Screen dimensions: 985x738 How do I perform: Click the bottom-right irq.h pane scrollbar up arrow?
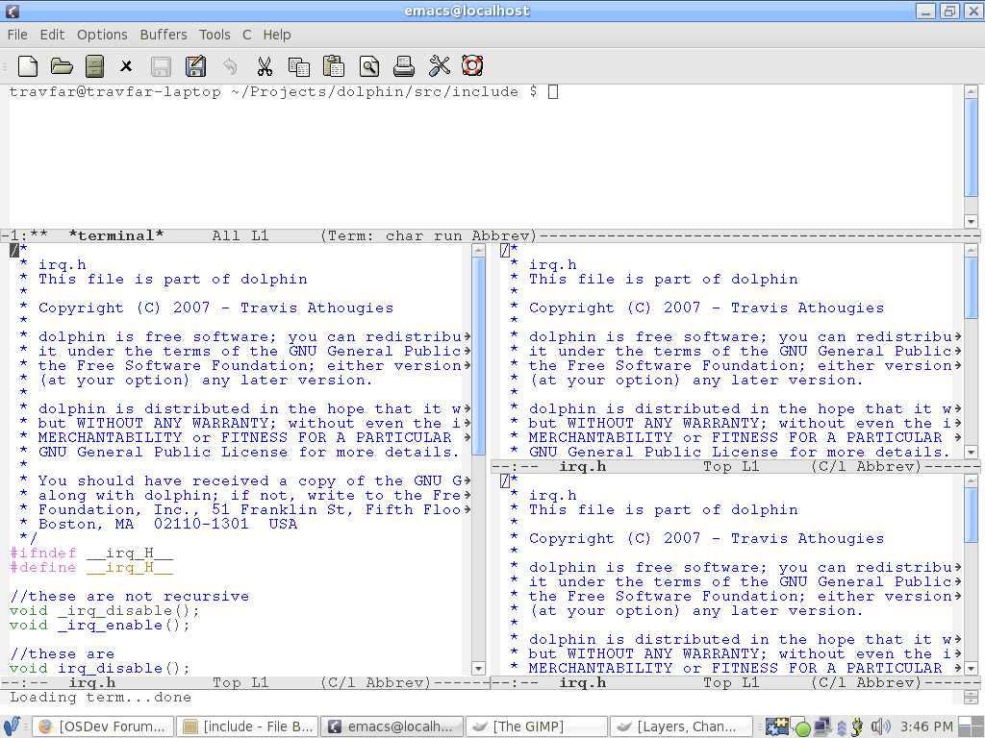972,481
